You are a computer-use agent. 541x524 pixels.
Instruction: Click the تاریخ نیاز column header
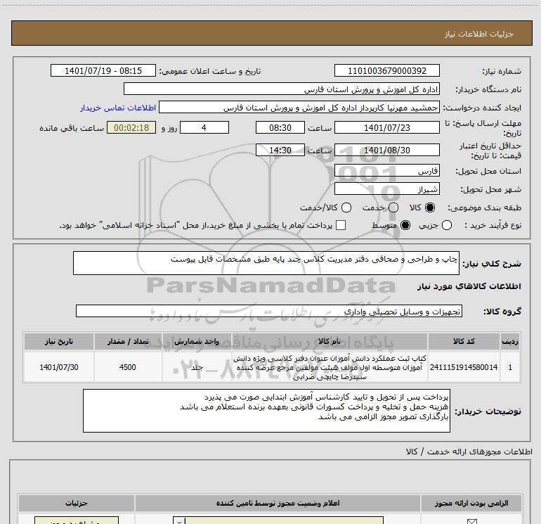point(58,341)
